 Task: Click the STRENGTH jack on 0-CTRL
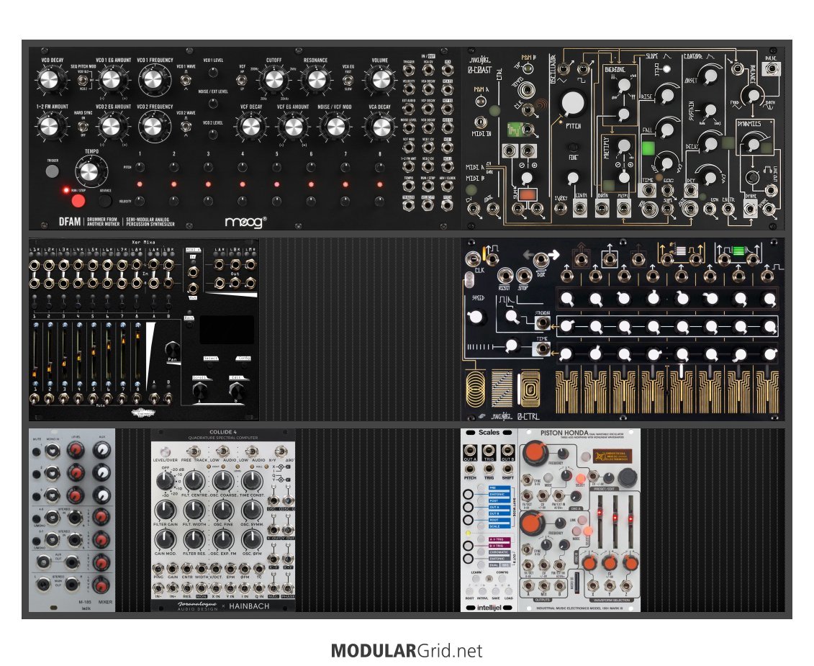click(x=543, y=323)
